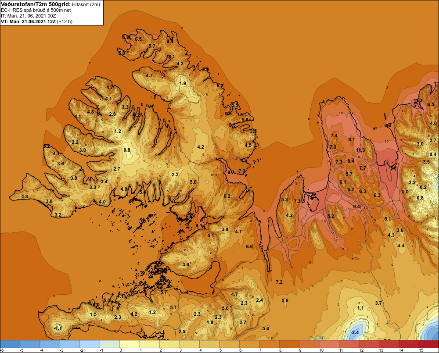Screen dimensions: 439x353
Task: Click the '6.6' temperature label
Action: [x=249, y=246]
